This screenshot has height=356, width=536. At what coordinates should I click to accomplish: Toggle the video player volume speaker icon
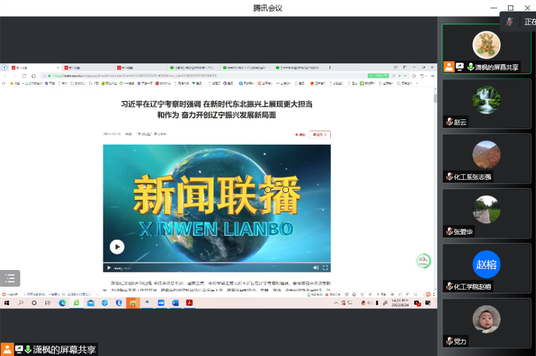coord(315,268)
